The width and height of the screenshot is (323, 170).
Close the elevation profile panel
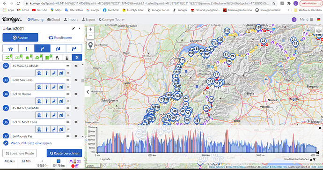click(x=320, y=128)
